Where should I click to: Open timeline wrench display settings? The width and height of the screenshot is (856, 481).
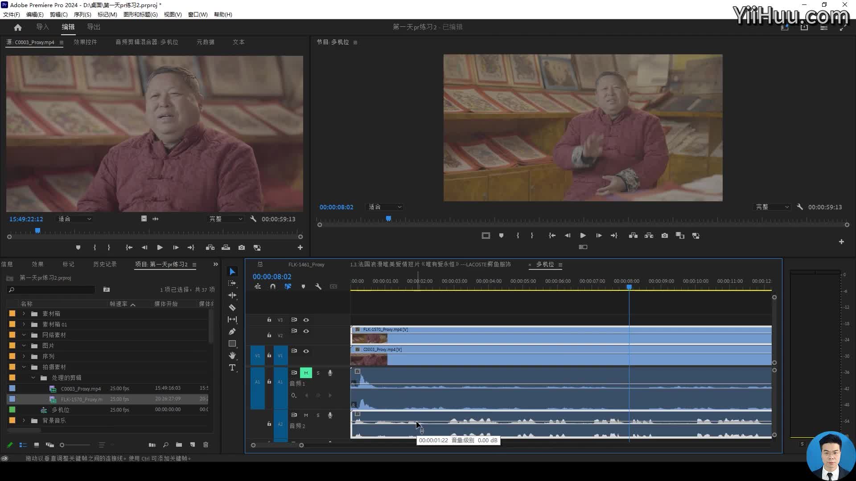tap(318, 287)
